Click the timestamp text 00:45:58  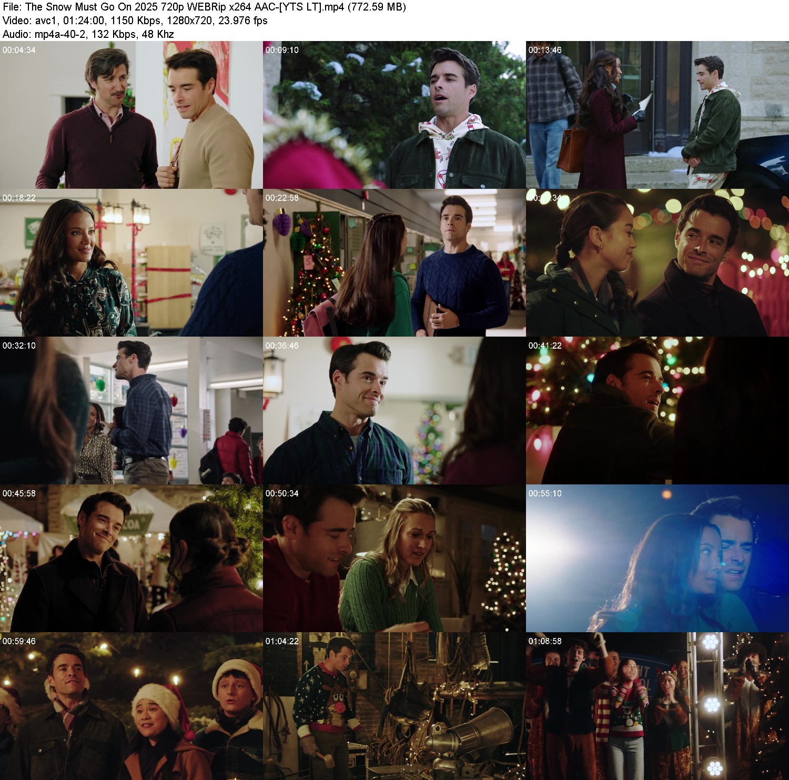[x=19, y=493]
